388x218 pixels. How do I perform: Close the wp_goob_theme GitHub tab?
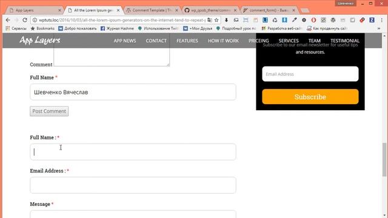pyautogui.click(x=235, y=10)
